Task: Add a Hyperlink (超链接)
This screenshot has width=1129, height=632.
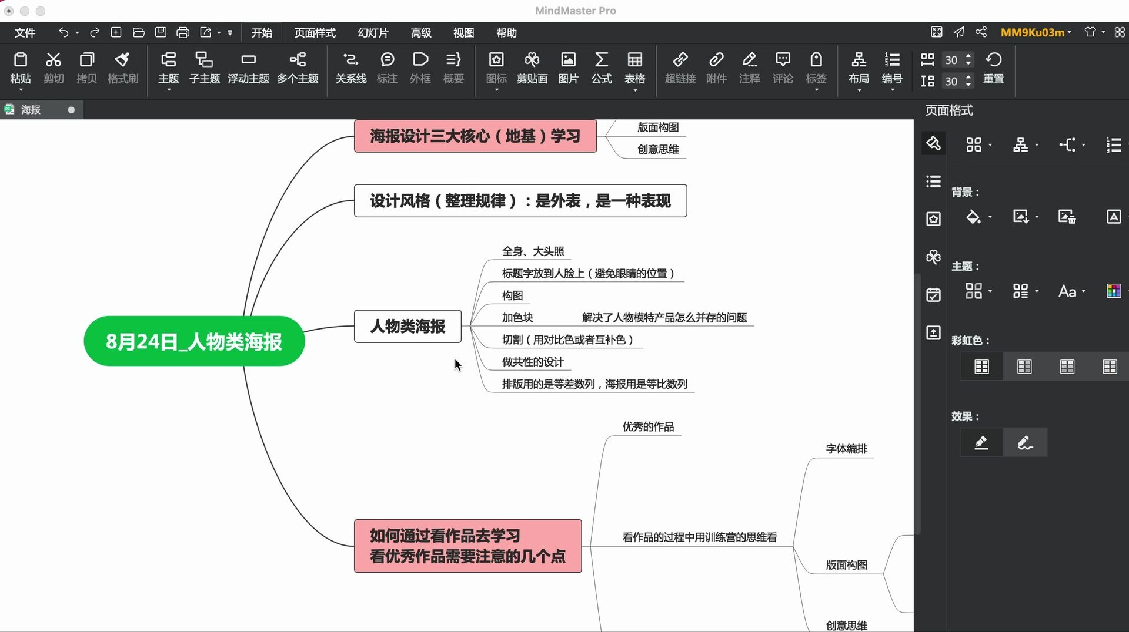Action: coord(680,68)
